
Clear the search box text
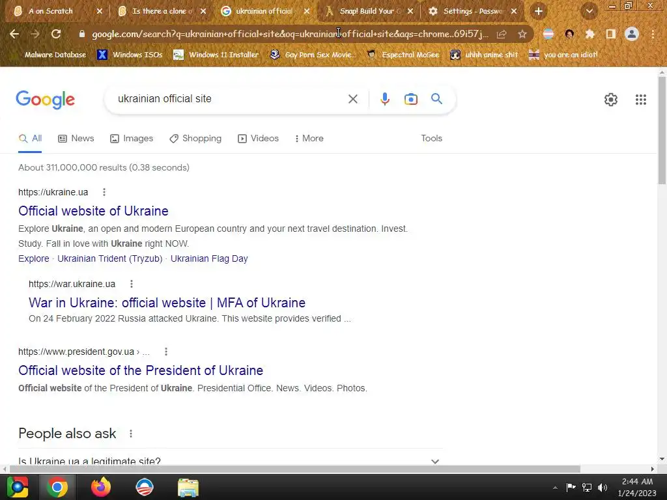pos(352,99)
